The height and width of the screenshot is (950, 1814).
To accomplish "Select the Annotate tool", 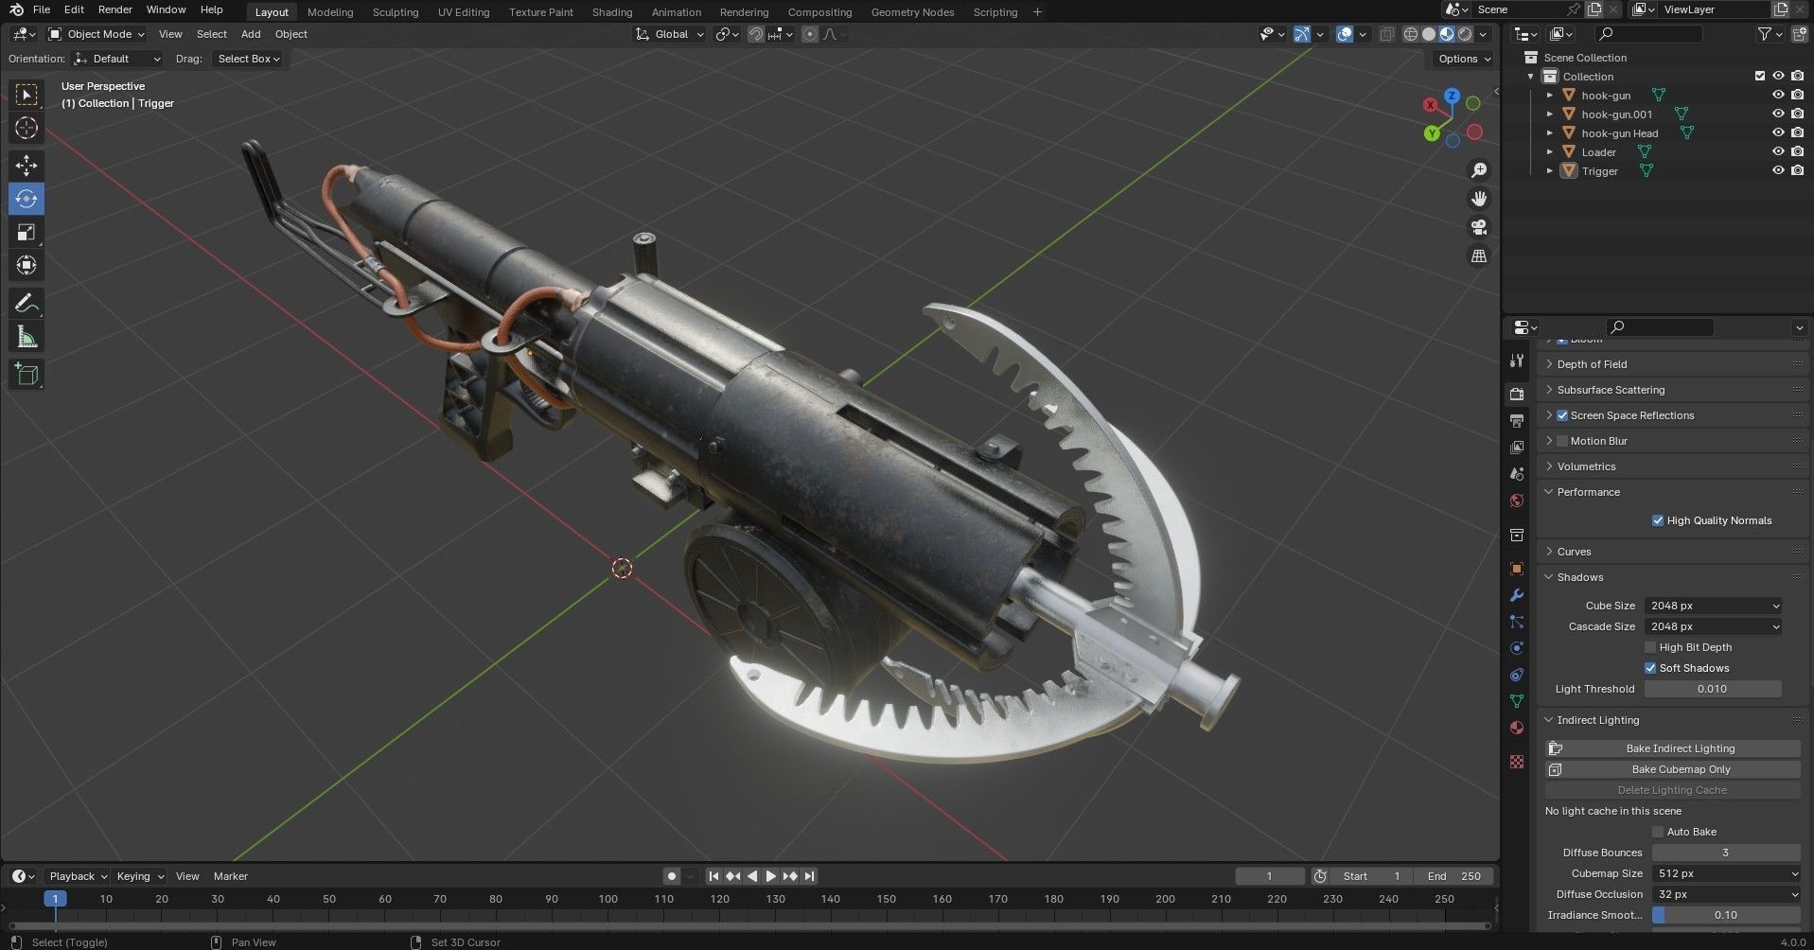I will coord(26,304).
